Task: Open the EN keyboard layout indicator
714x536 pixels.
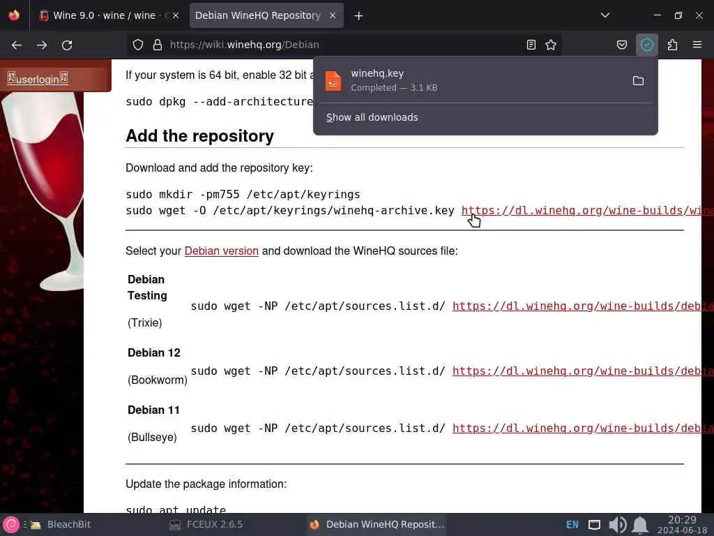Action: [572, 525]
